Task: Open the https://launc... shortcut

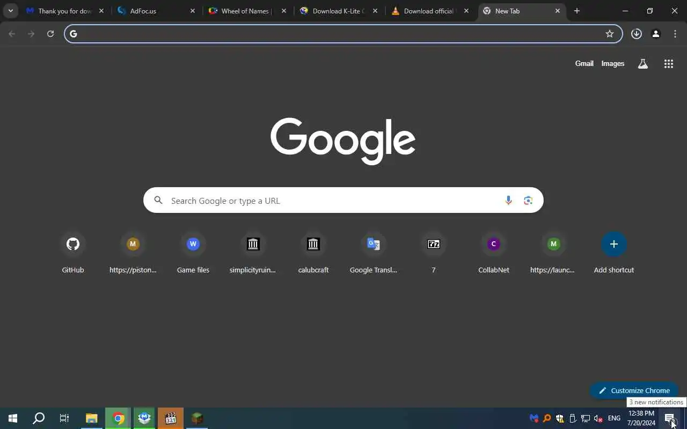Action: pyautogui.click(x=553, y=253)
